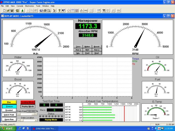
Task: Click the Print Preview magnifier icon
Action: tap(49, 10)
